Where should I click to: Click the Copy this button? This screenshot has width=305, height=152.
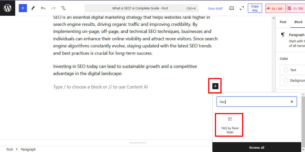[255, 8]
